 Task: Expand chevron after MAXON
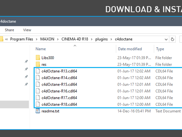click(58, 39)
